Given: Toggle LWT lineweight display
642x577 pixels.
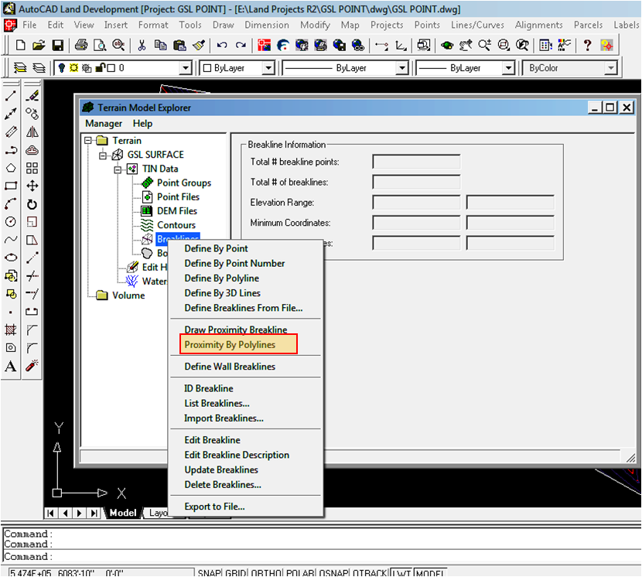Looking at the screenshot, I should click(x=401, y=572).
